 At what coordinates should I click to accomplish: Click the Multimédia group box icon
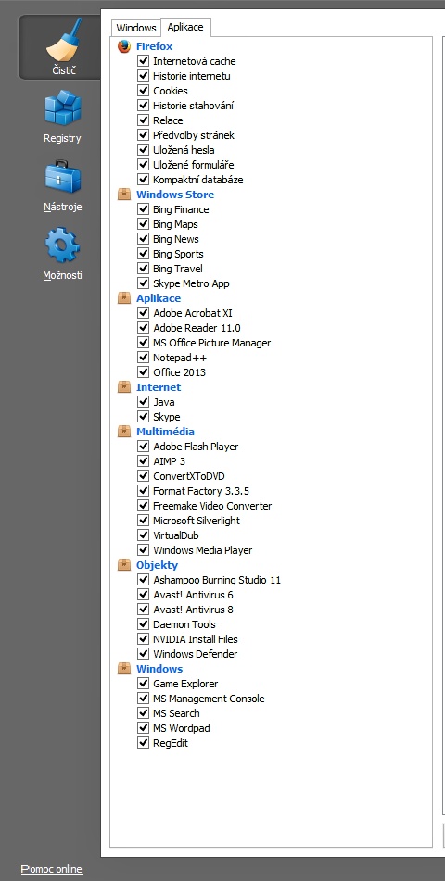click(x=124, y=432)
